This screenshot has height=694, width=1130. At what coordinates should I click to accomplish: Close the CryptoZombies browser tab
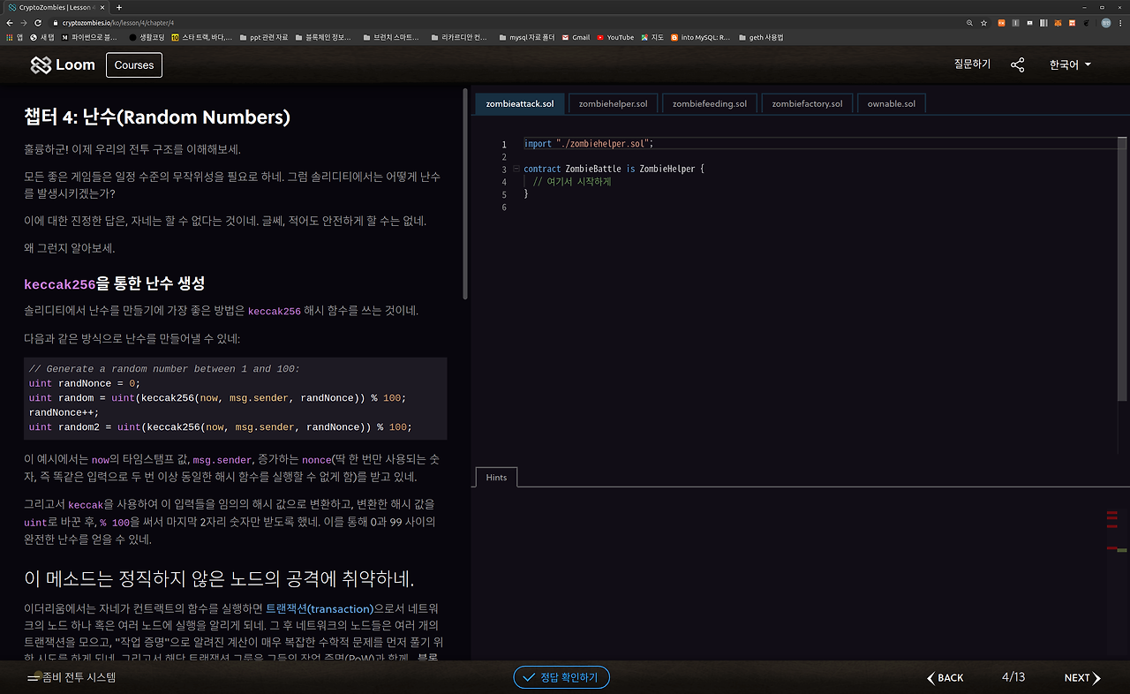click(104, 7)
